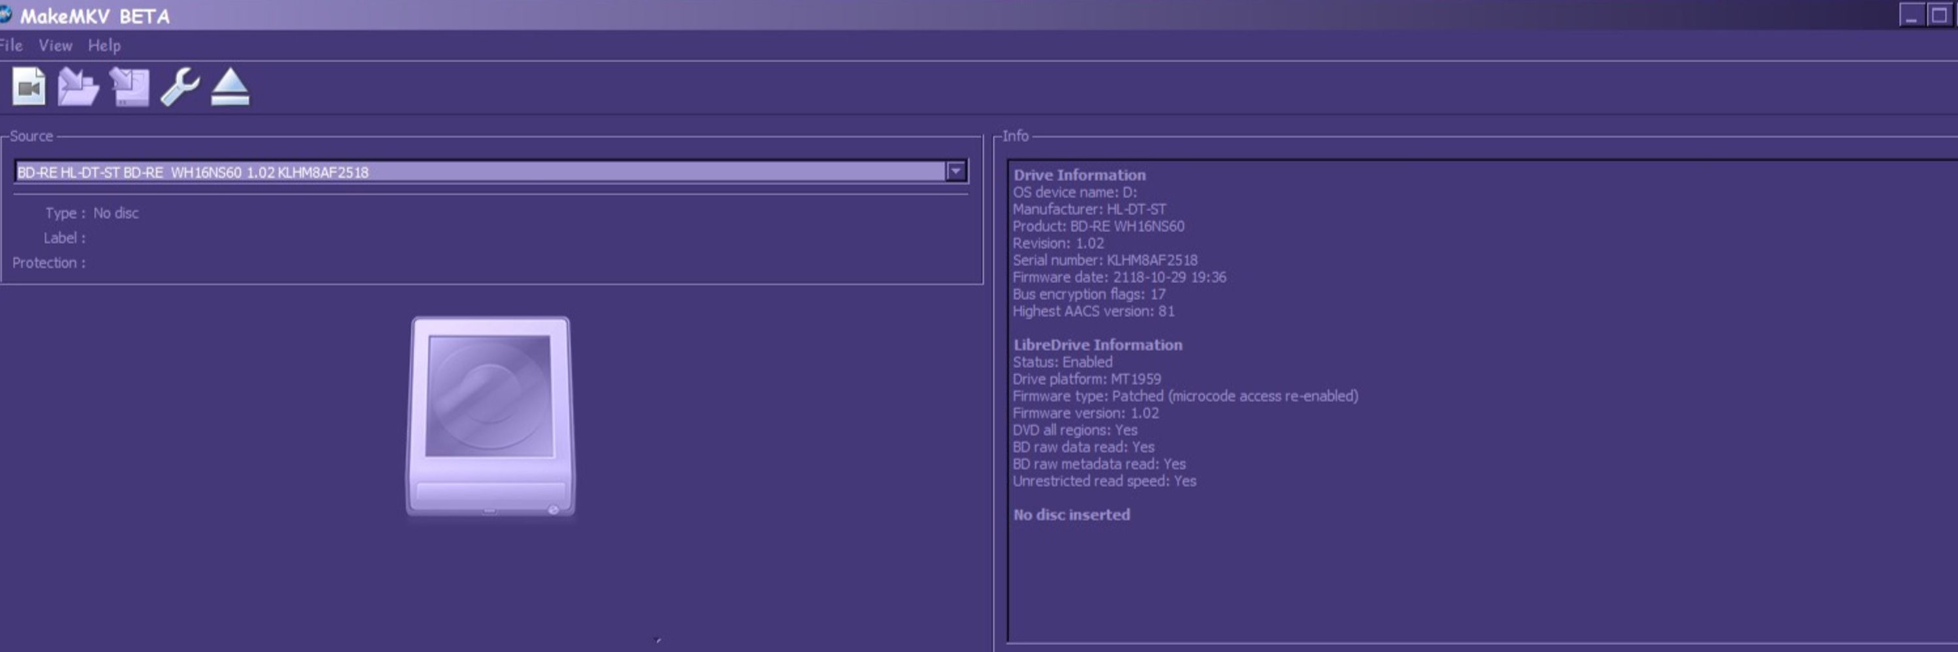Click the Open files toolbar icon
The width and height of the screenshot is (1958, 652).
click(x=29, y=87)
